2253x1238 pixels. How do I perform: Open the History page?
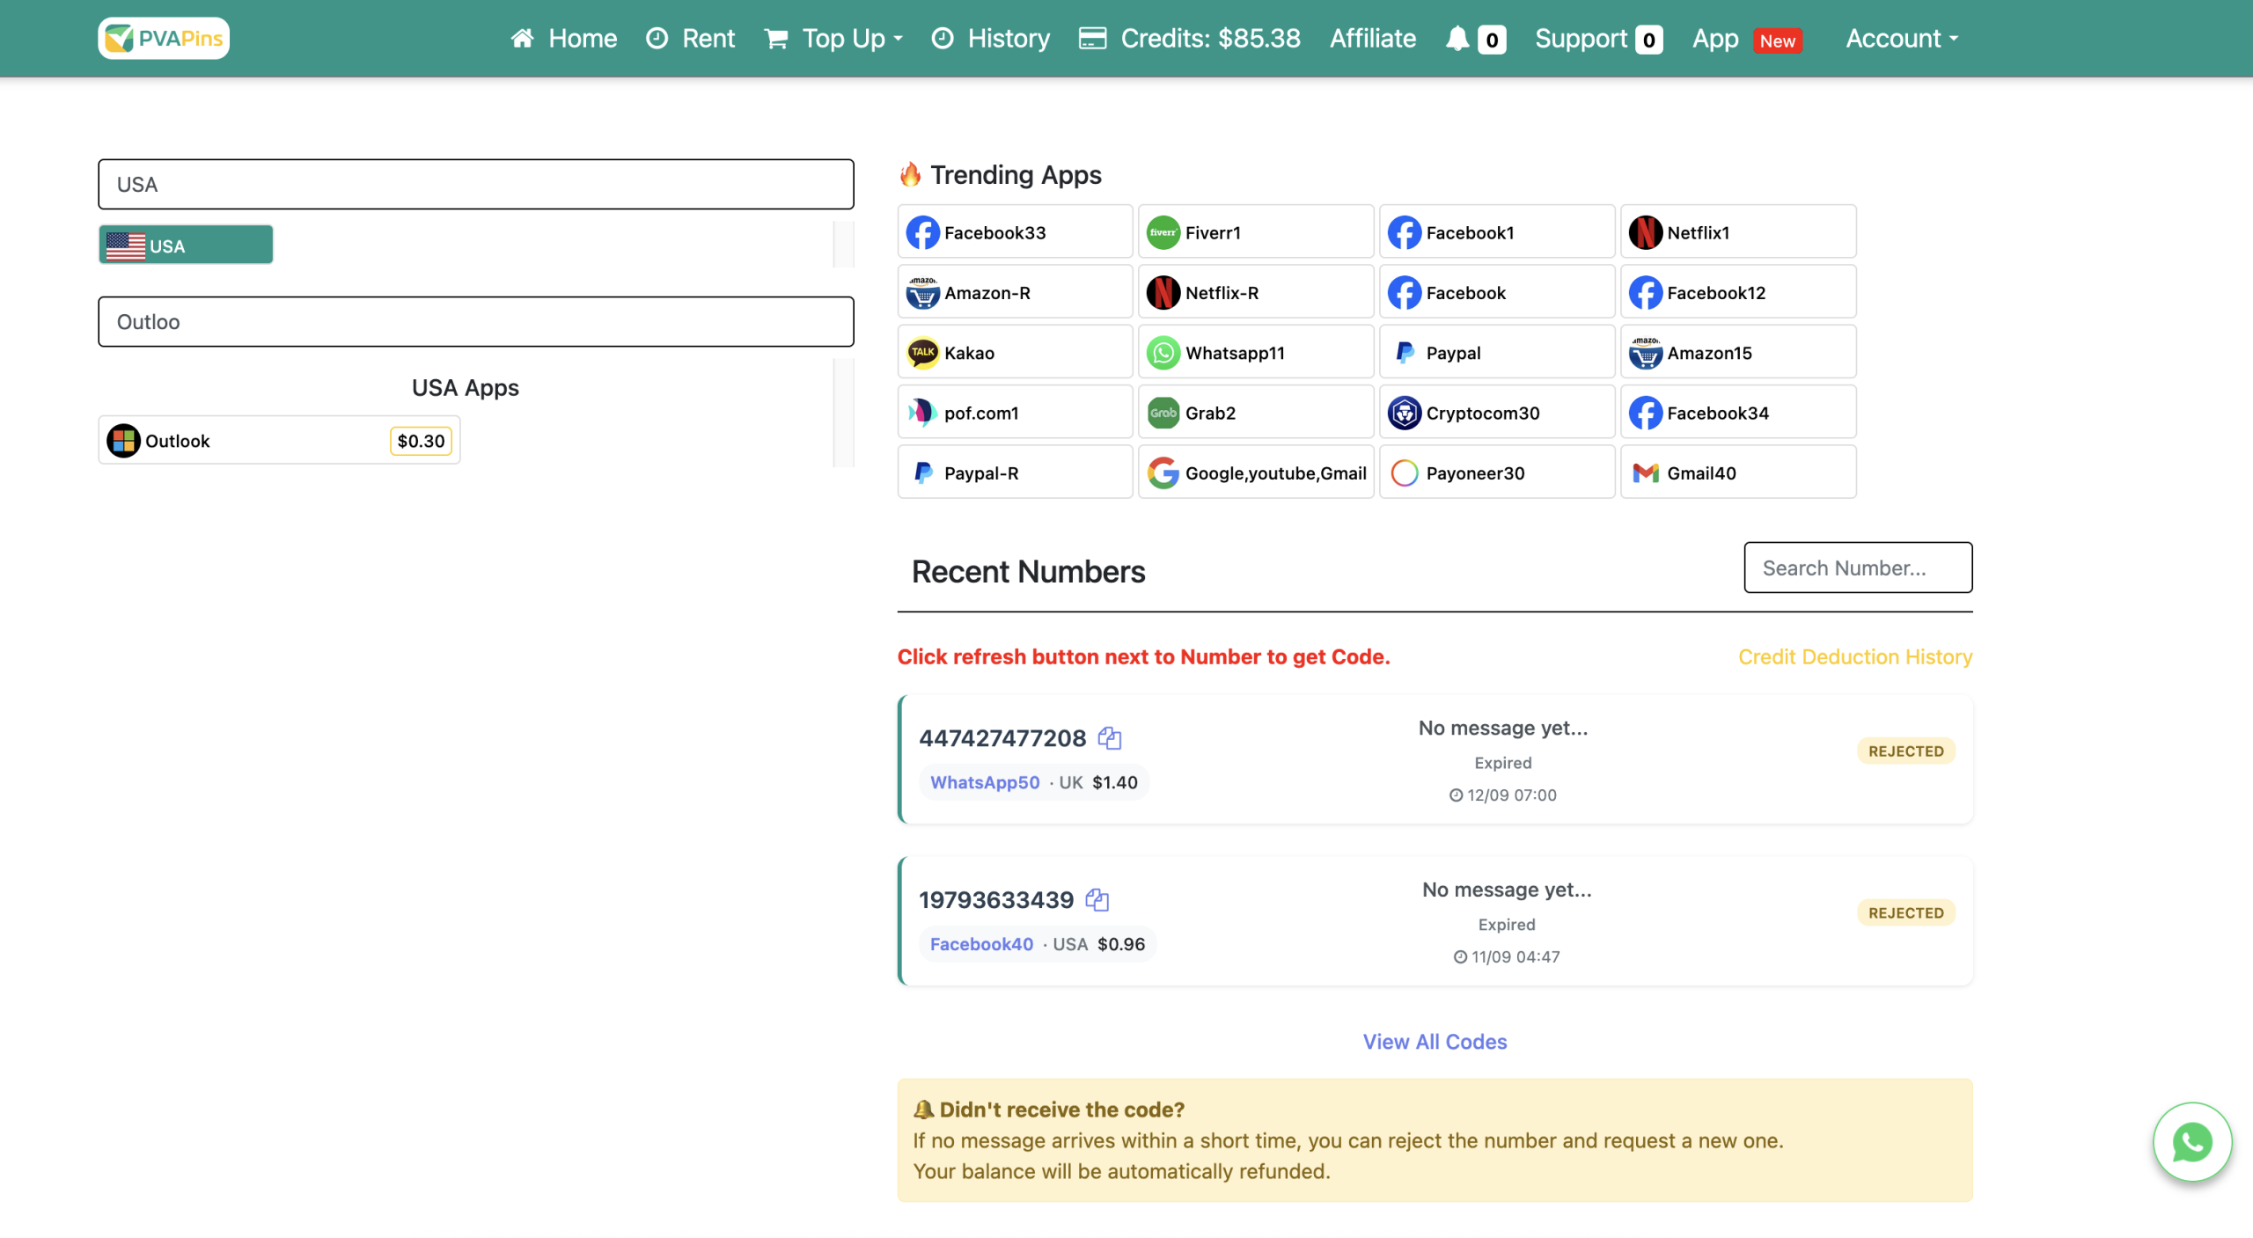[x=991, y=38]
